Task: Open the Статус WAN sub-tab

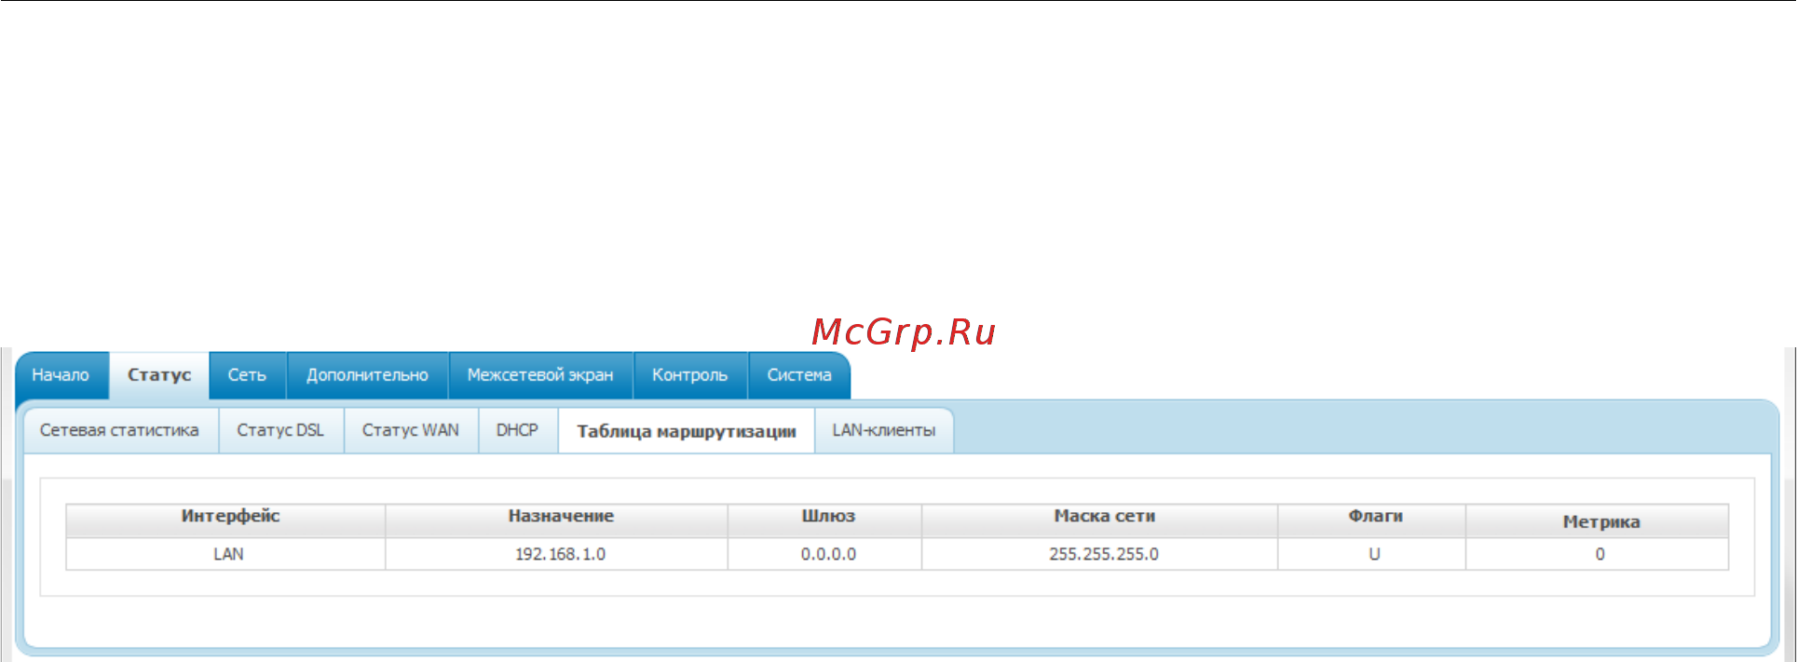Action: pyautogui.click(x=411, y=430)
